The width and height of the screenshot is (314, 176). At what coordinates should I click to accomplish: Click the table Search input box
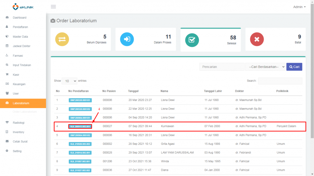(280, 81)
